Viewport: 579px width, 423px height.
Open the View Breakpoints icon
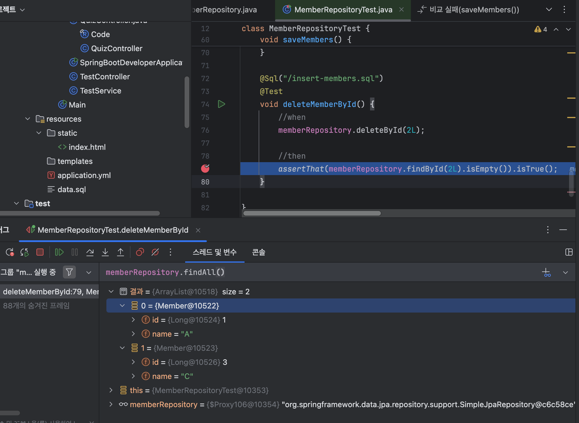[x=140, y=252]
